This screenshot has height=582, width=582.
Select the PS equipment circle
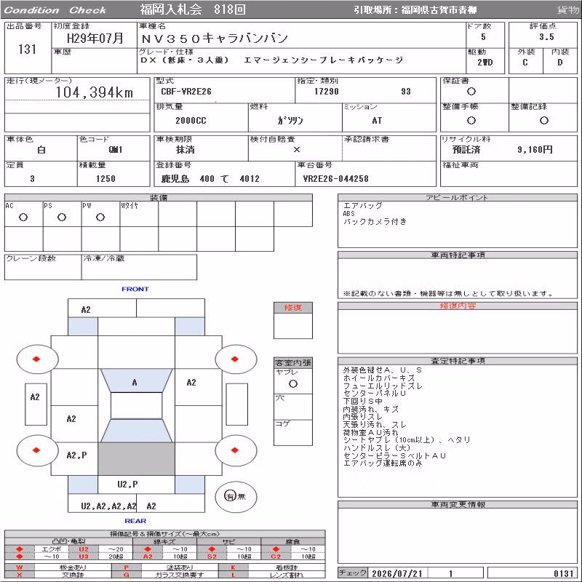pos(62,217)
